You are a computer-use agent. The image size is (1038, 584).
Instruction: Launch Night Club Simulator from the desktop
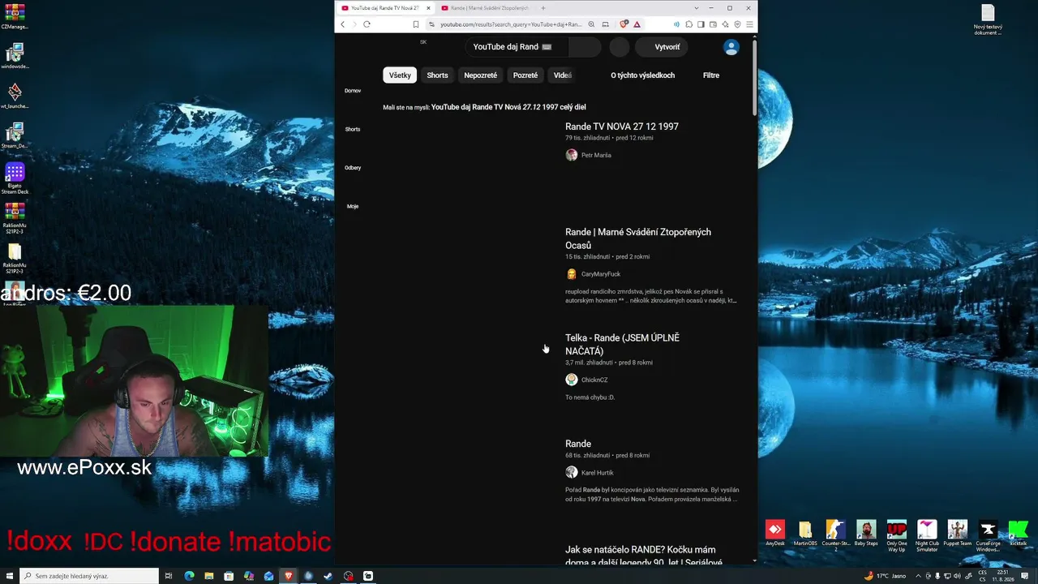927,535
